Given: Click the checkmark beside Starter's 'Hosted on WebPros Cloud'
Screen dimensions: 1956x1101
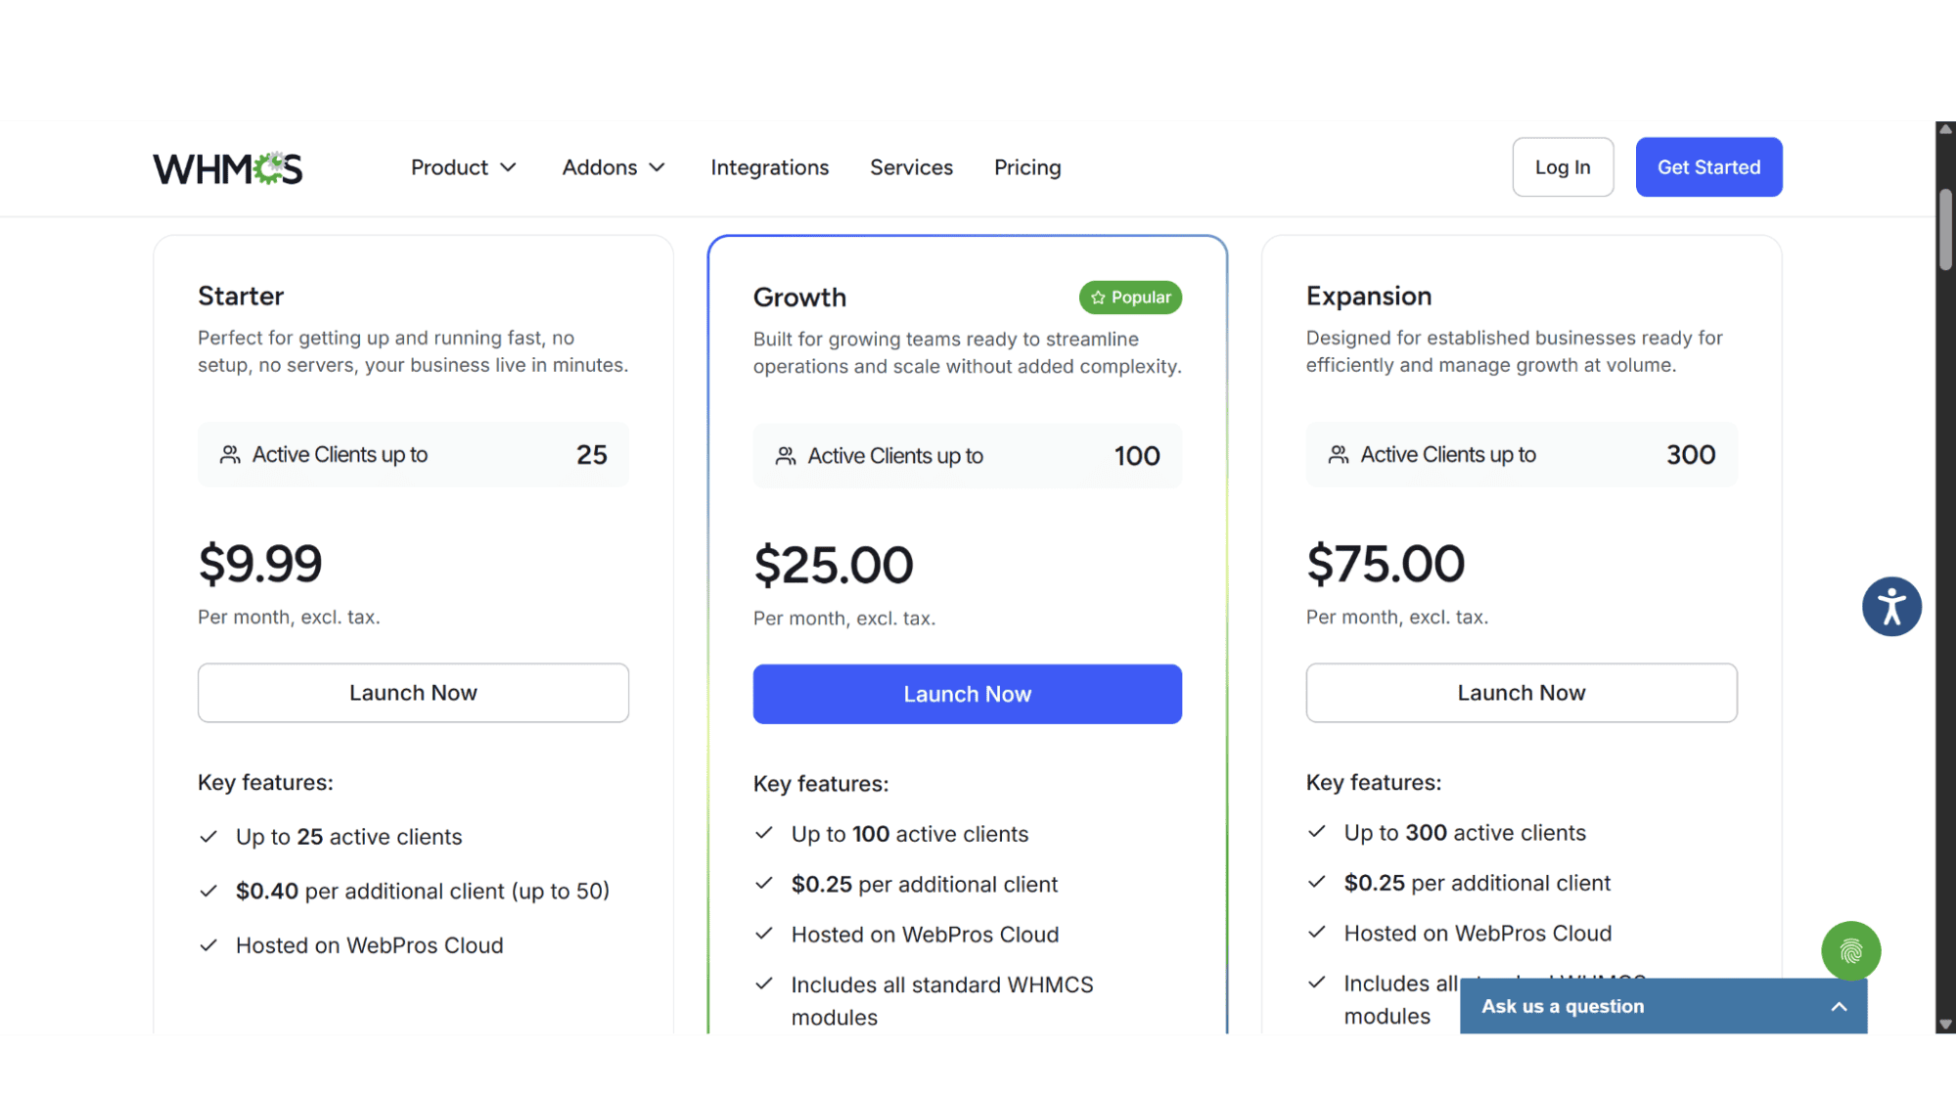Looking at the screenshot, I should click(208, 945).
